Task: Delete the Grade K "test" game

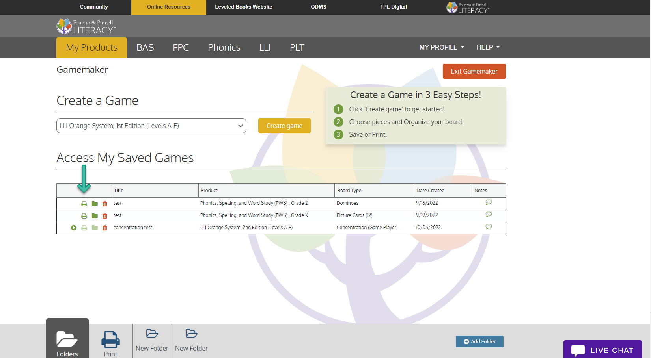Action: (104, 215)
